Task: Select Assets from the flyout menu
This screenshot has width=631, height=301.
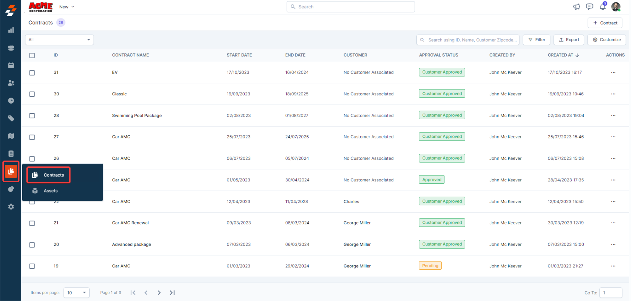Action: coord(50,191)
